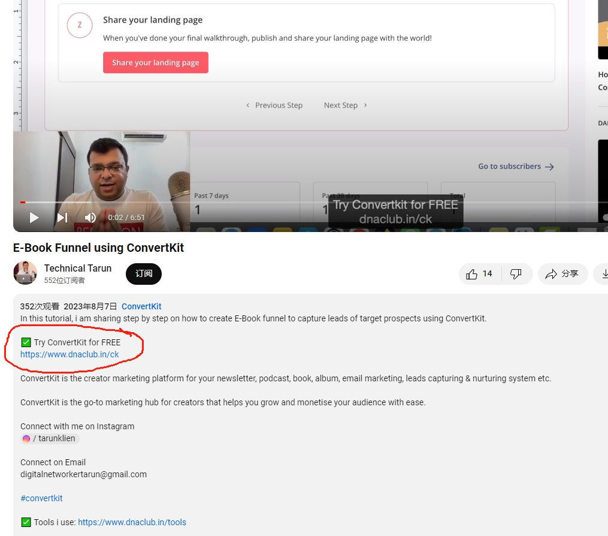Viewport: 608px width, 536px height.
Task: Open the ConvertKit tag link
Action: tap(141, 306)
